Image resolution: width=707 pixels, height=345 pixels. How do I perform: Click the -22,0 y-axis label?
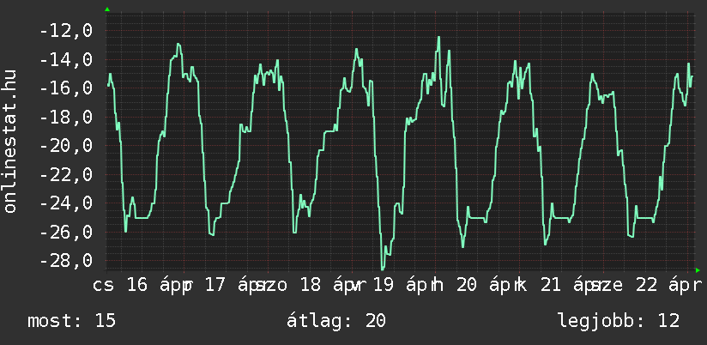click(66, 175)
